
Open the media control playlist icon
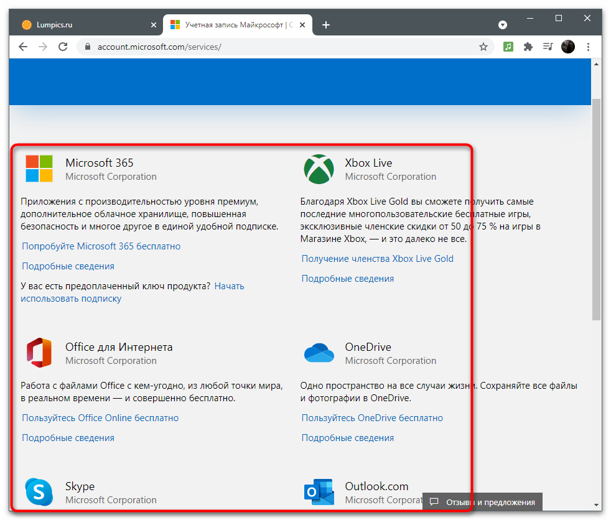(548, 47)
